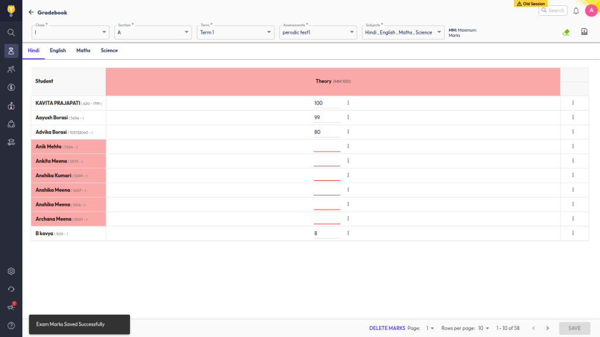Go to the next page arrow

pyautogui.click(x=547, y=328)
